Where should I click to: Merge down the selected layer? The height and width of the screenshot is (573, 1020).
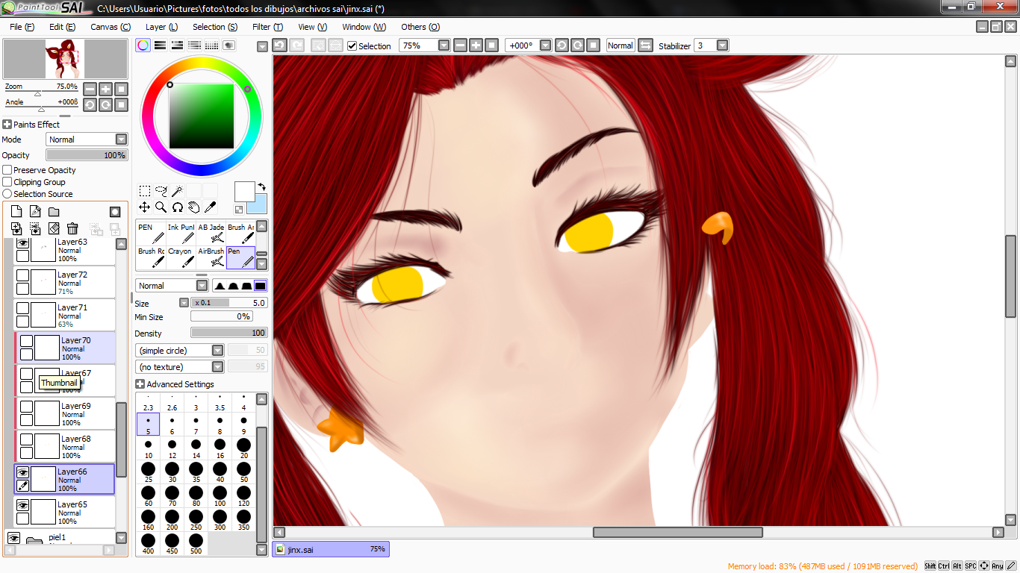pos(35,229)
